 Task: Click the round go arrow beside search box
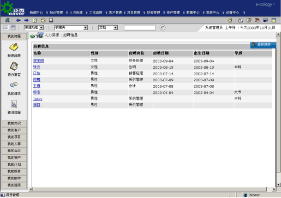163,28
